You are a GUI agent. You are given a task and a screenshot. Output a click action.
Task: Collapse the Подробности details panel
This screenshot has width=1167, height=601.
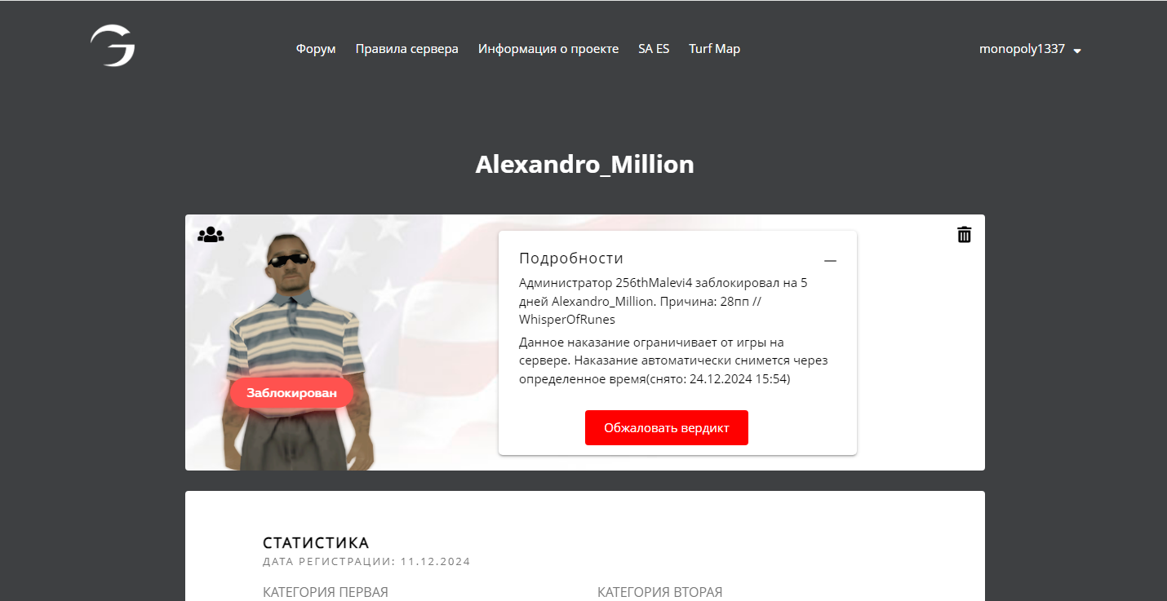pyautogui.click(x=831, y=260)
